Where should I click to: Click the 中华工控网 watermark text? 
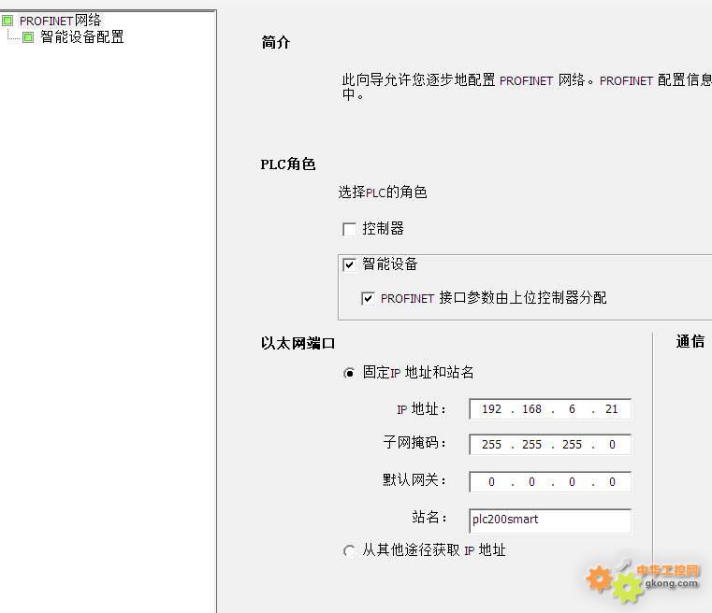(668, 571)
